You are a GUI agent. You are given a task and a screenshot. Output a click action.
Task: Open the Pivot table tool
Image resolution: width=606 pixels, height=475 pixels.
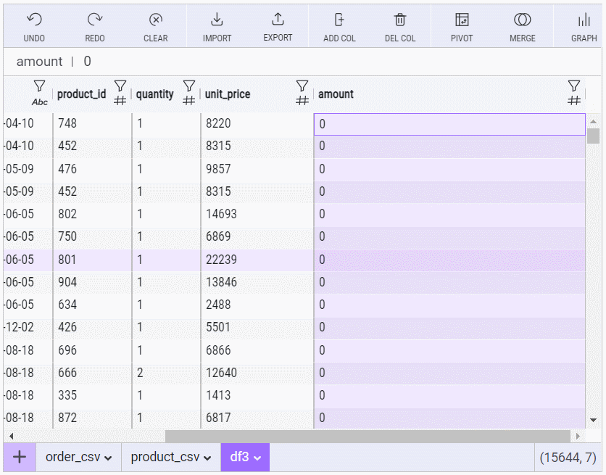462,20
